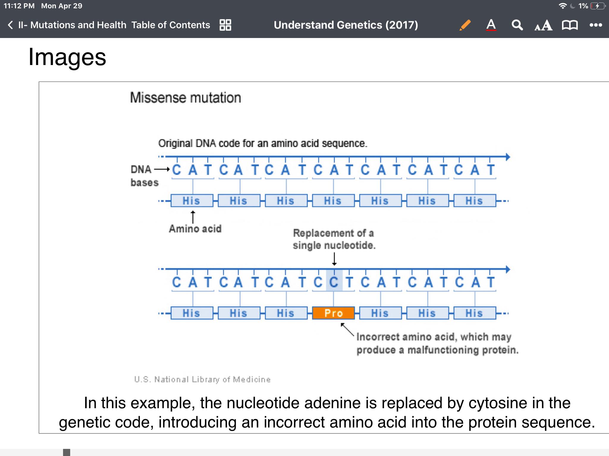609x456 pixels.
Task: Select the orange highlighter pen tool
Action: pos(465,25)
